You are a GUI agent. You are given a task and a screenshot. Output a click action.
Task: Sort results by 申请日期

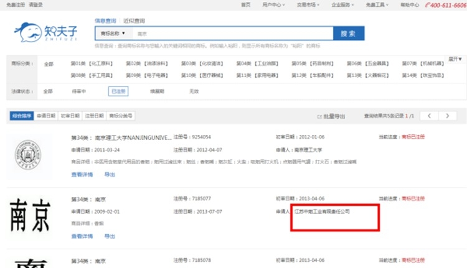coord(46,116)
